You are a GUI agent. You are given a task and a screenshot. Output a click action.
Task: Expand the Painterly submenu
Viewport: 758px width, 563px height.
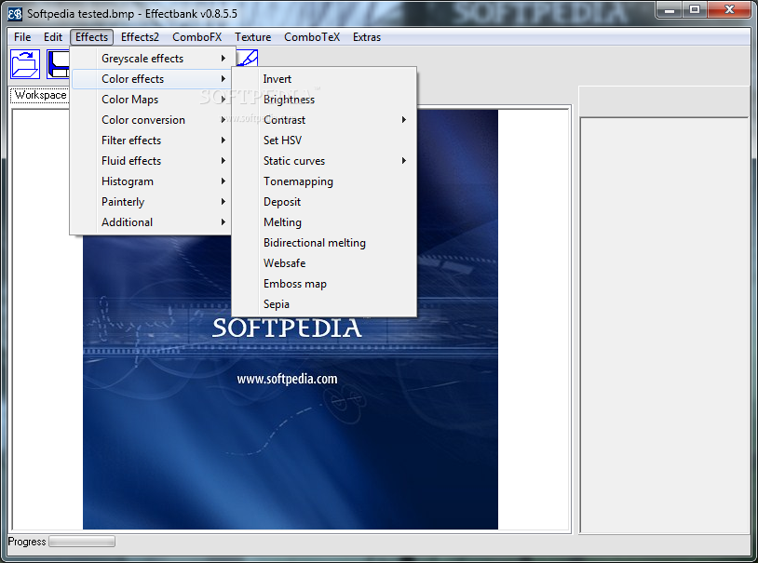pos(153,202)
